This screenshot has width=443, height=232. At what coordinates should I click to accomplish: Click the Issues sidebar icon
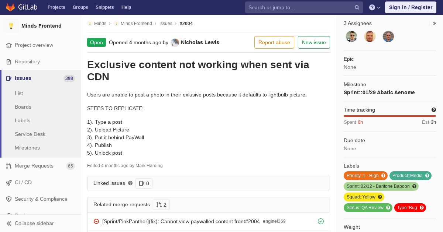coord(9,78)
